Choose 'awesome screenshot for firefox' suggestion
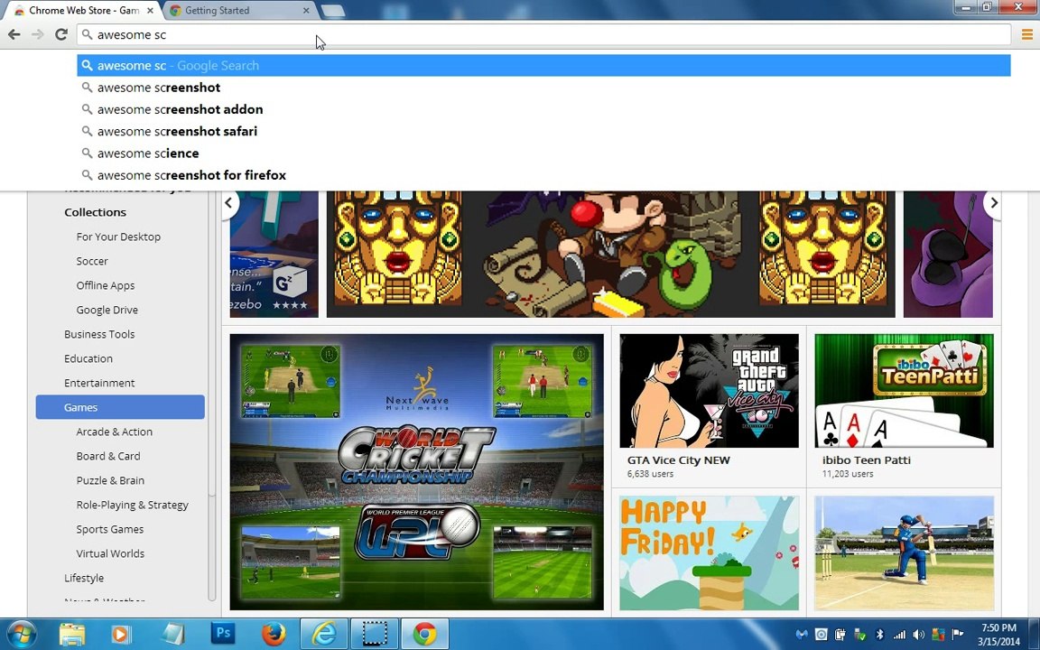This screenshot has width=1040, height=650. coord(543,175)
